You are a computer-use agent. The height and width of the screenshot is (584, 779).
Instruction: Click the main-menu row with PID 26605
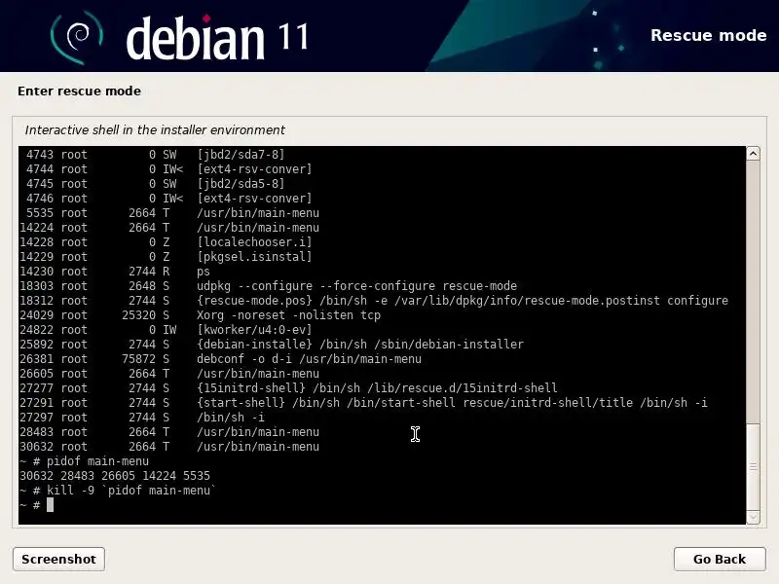(169, 374)
